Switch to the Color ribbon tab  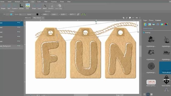pyautogui.click(x=39, y=2)
